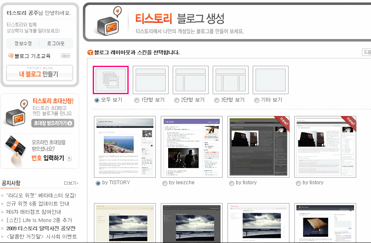Image resolution: width=371 pixels, height=243 pixels.
Task: Open the light new skin thumbnail with ribbon
Action: (325, 147)
